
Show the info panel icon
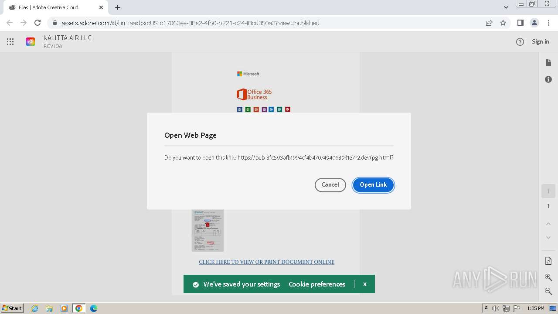[x=548, y=79]
